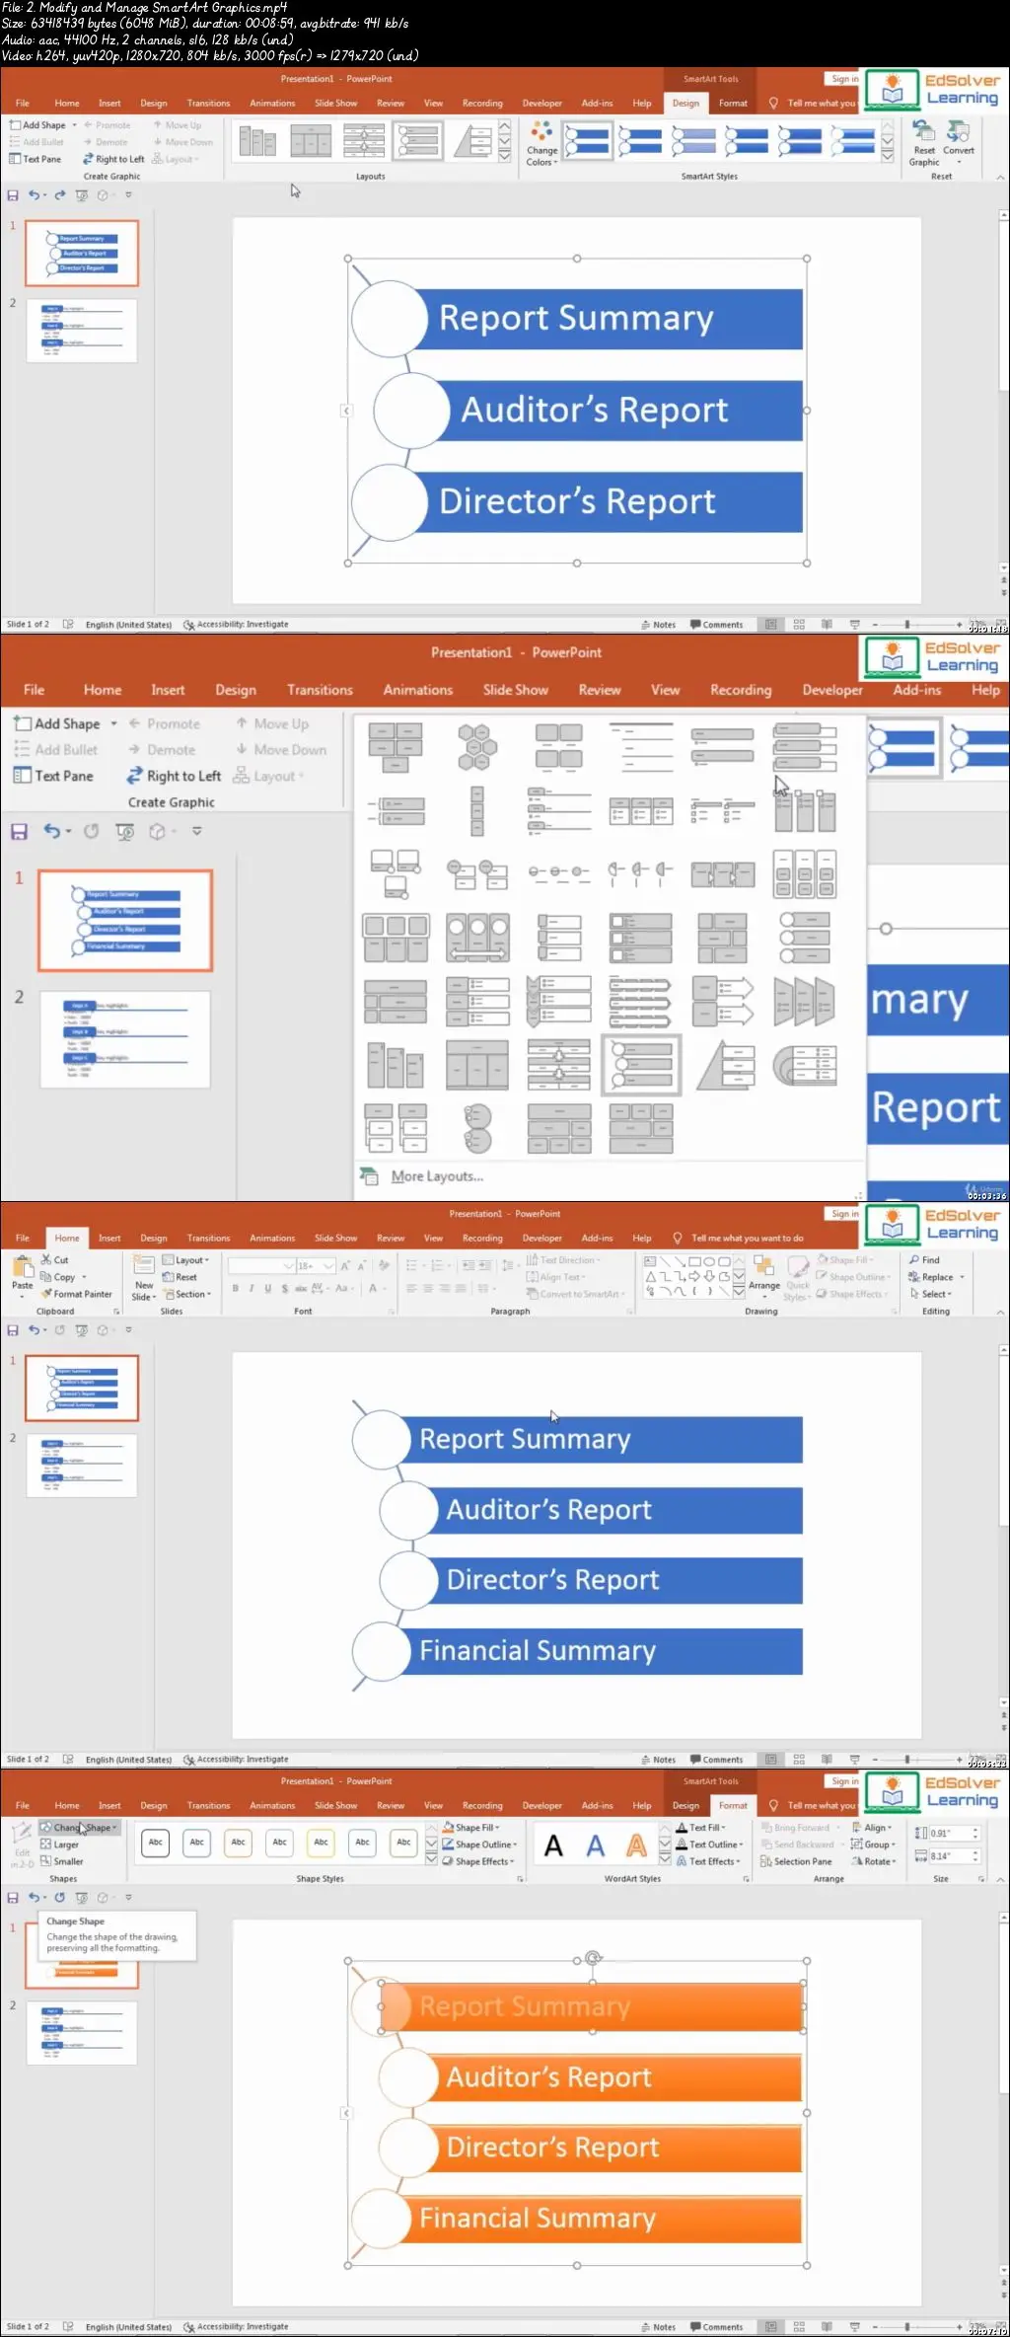The width and height of the screenshot is (1010, 2337).
Task: Open Layout dropdown in Home-tab frame Slides group
Action: pyautogui.click(x=186, y=1260)
